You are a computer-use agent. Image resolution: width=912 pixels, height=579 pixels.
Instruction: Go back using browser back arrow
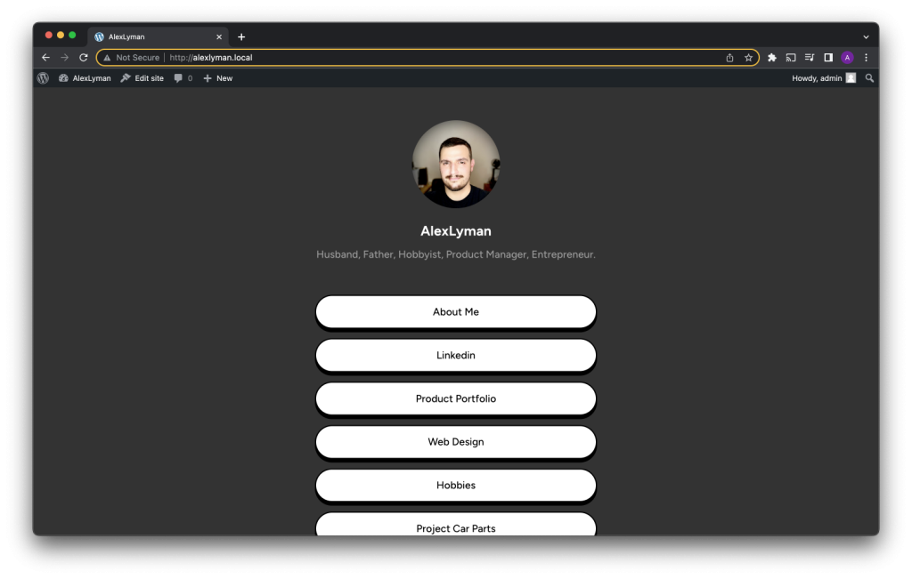point(46,58)
